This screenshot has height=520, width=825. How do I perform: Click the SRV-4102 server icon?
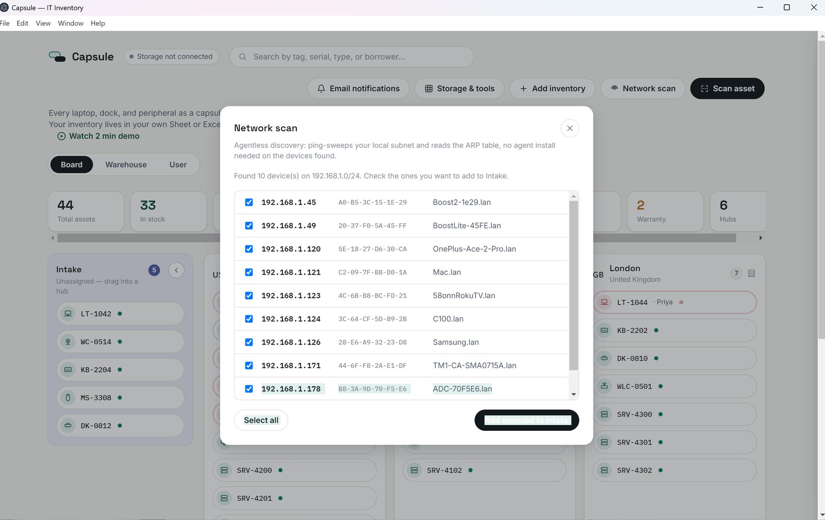tap(414, 470)
